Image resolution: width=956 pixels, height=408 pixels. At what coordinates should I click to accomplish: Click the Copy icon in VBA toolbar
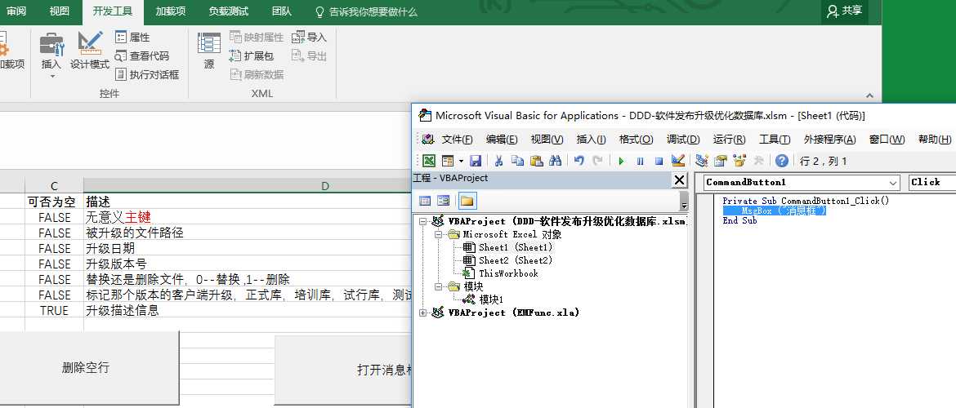click(517, 161)
